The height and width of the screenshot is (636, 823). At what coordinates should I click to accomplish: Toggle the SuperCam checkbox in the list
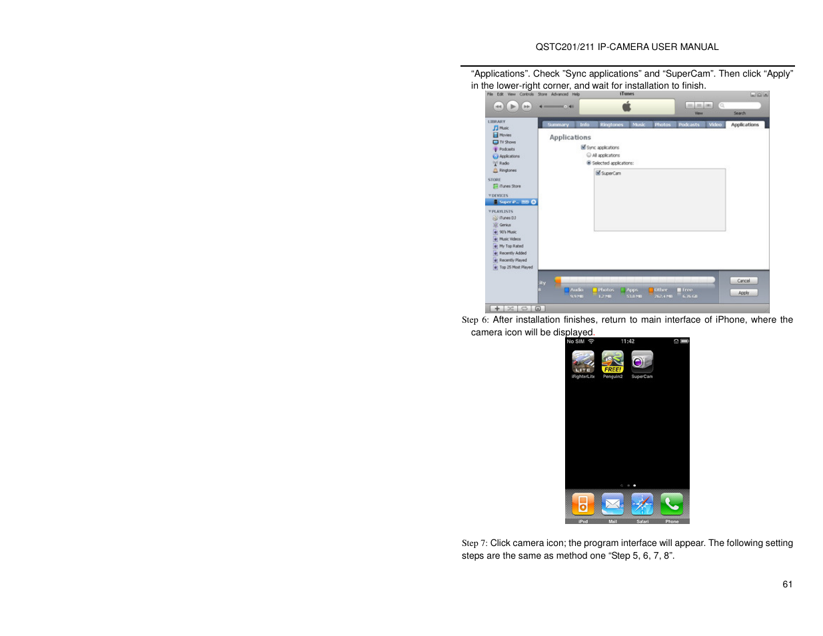click(598, 173)
